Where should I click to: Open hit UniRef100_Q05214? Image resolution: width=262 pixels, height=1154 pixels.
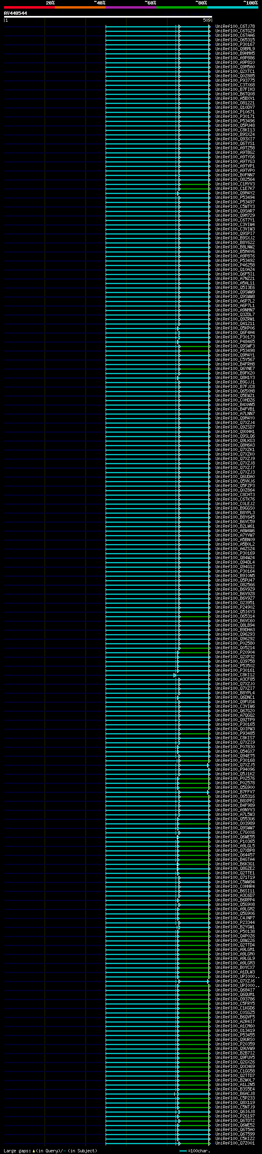(235, 648)
